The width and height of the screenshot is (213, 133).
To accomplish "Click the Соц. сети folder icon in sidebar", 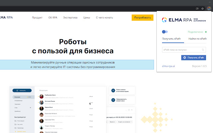I will tap(15, 124).
